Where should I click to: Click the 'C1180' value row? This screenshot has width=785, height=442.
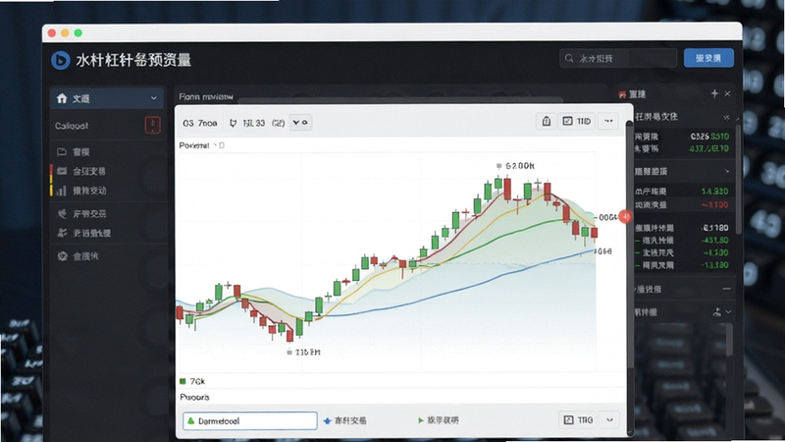click(x=683, y=228)
